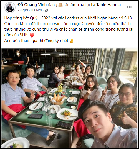
Task: Click the paper bag eating activity icon
Action: point(60,5)
